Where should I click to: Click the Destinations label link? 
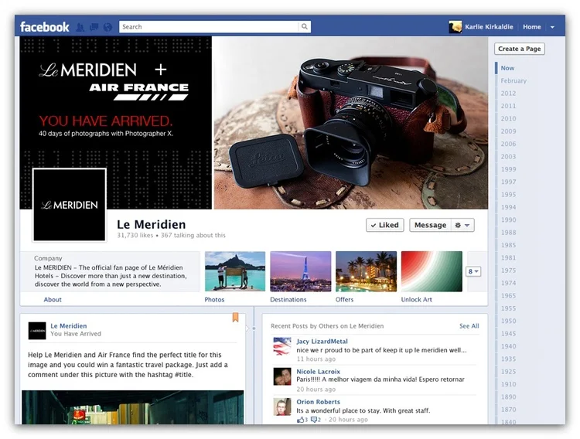pos(288,300)
